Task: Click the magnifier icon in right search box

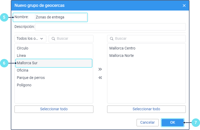Action: [112, 39]
